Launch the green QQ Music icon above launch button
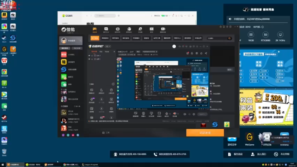Screen dimensions: 297x167 227,124
